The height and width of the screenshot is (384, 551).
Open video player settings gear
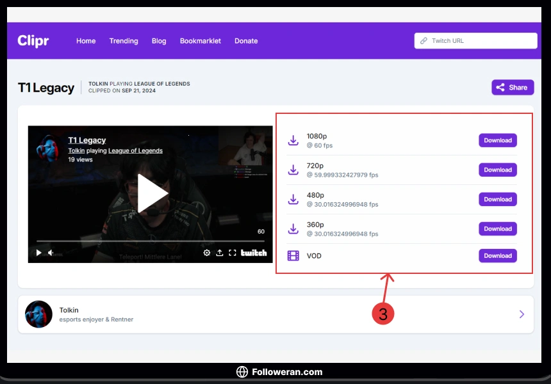pos(207,253)
